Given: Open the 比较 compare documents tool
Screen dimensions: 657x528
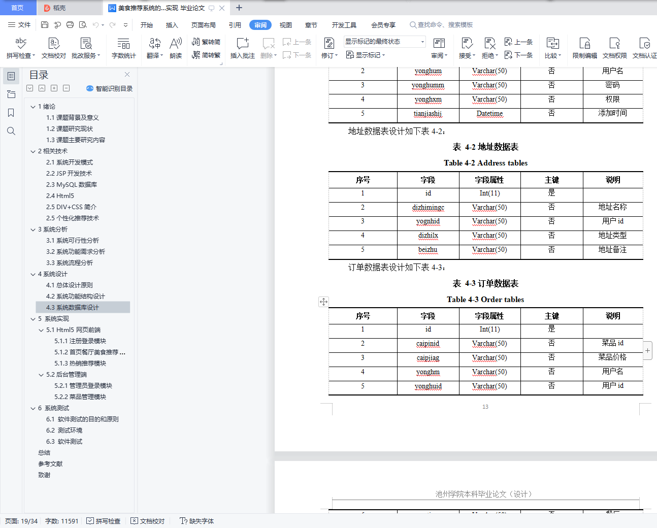Looking at the screenshot, I should [552, 48].
